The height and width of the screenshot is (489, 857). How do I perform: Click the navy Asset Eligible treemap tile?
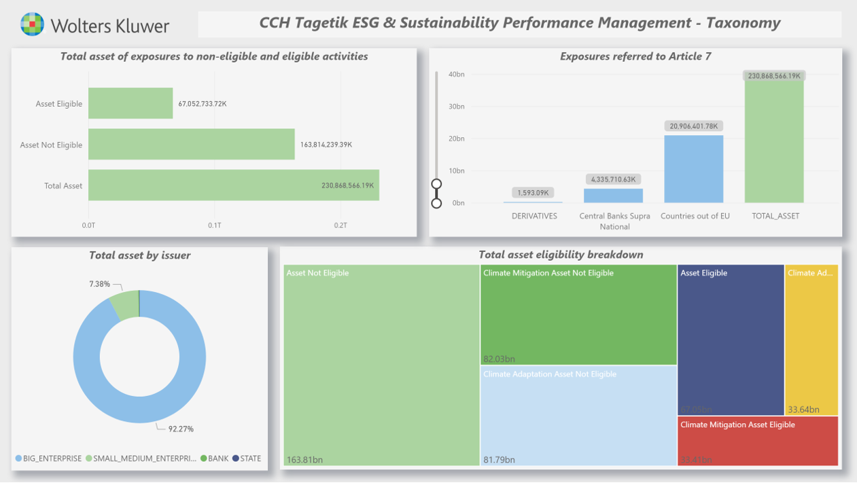(x=731, y=340)
